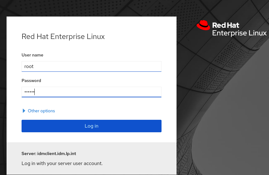Click the Log in button
269x175 pixels.
[92, 126]
